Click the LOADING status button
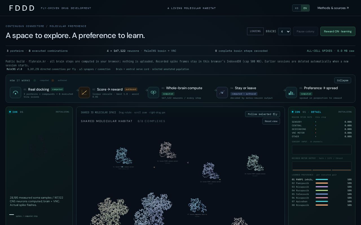 coord(255,31)
